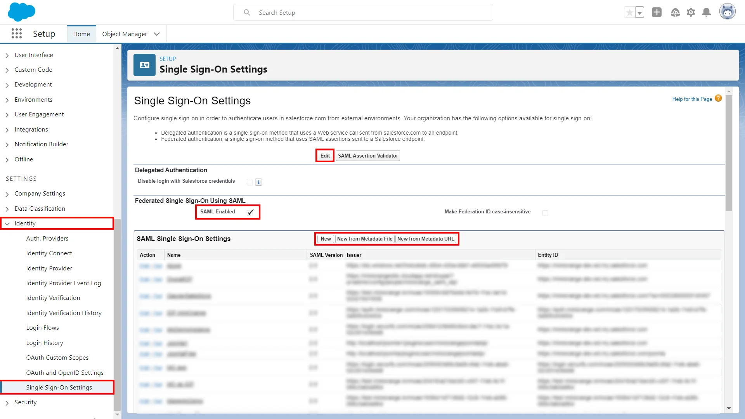Select the Home tab in Setup
Viewport: 745px width, 419px height.
pos(81,34)
